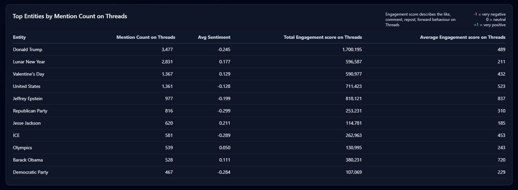Click the Avg Sentiment column header

point(214,37)
